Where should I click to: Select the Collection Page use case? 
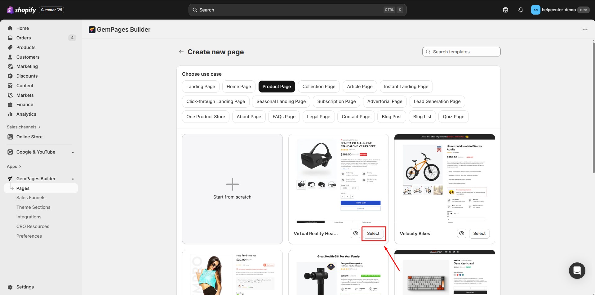click(x=319, y=86)
